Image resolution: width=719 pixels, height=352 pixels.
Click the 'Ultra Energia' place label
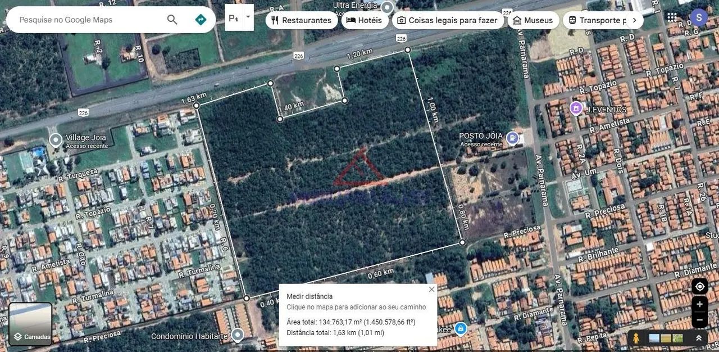[355, 5]
